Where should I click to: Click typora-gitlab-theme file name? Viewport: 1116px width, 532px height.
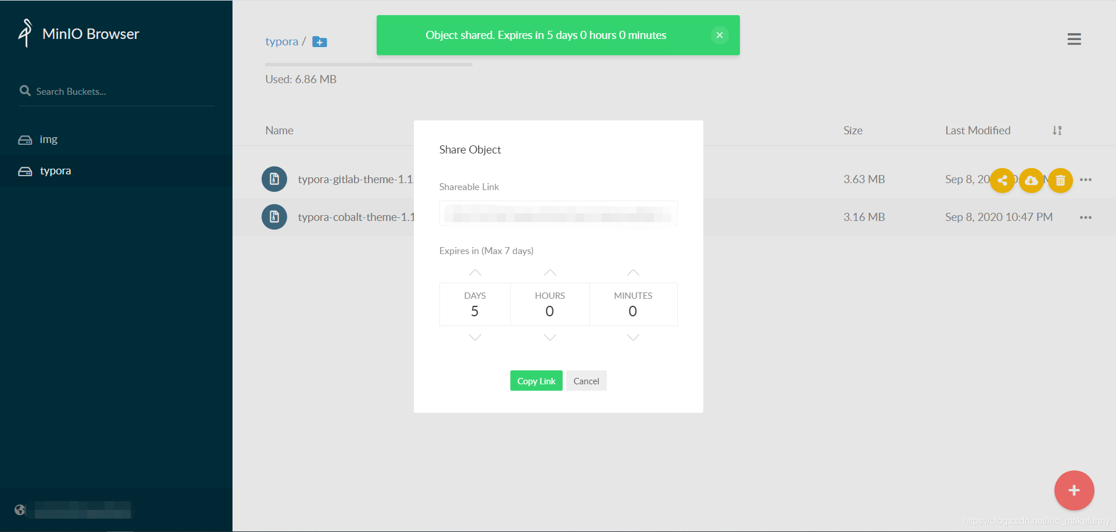pos(355,179)
